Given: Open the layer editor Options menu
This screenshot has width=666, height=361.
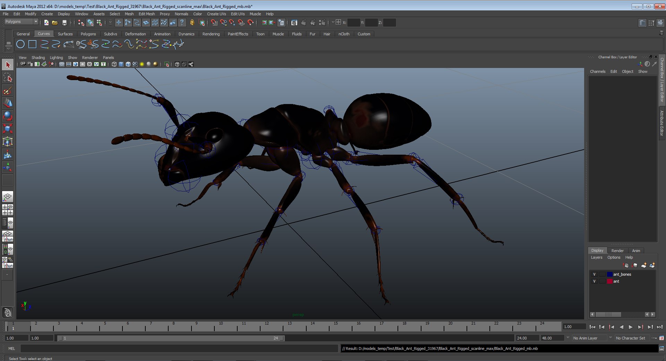Looking at the screenshot, I should tap(614, 257).
